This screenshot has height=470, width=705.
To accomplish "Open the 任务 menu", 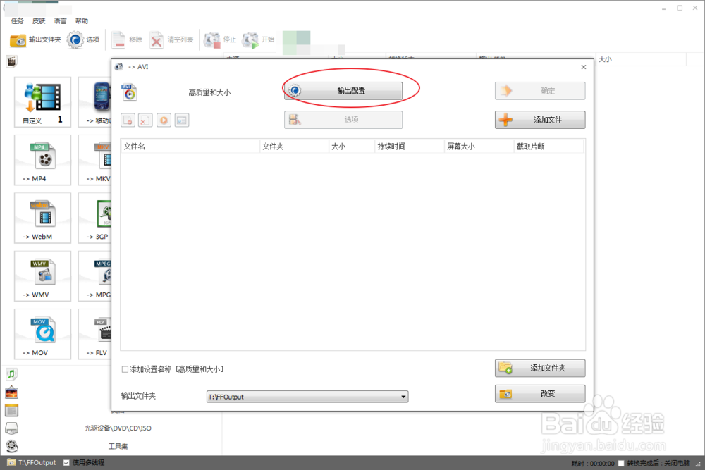I will 17,21.
